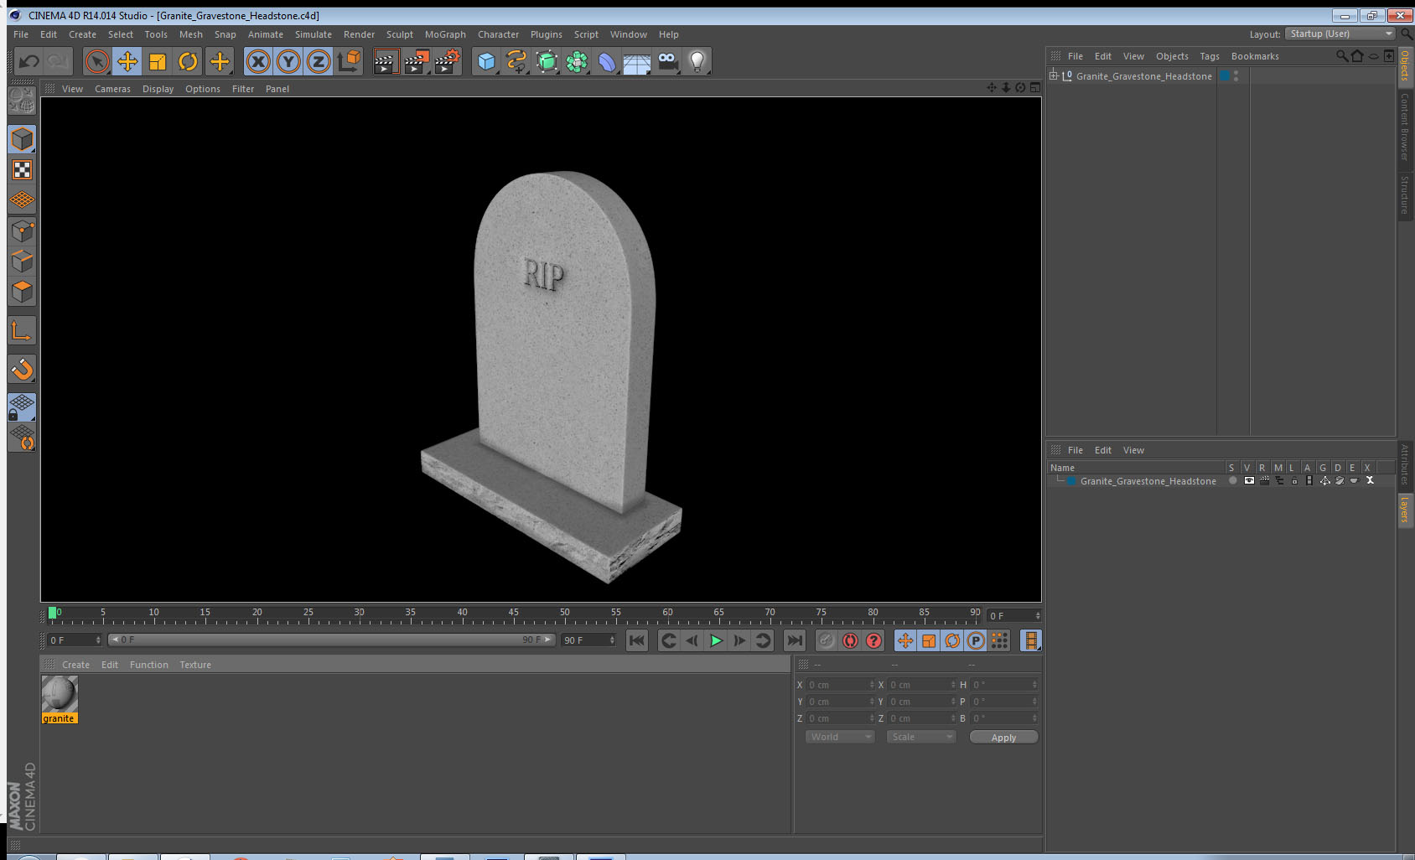Open the Content Browser side tab
The width and height of the screenshot is (1415, 860).
(1405, 127)
